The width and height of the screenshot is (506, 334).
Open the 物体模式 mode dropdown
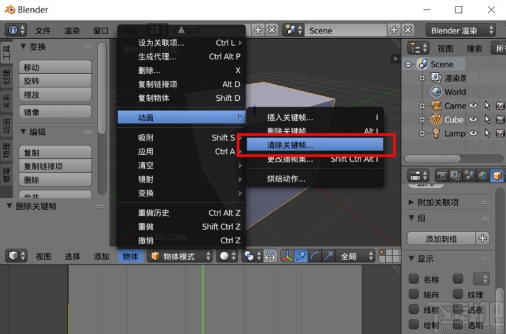180,256
